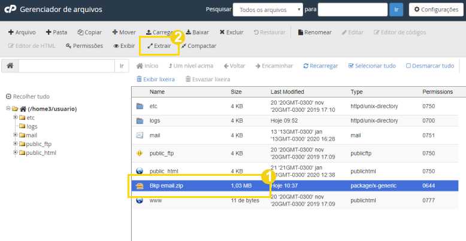Sort the list by Type column

click(356, 92)
